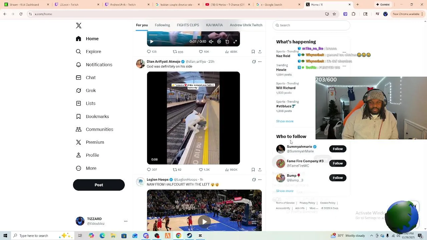Open video settings gear on top video
Image resolution: width=427 pixels, height=240 pixels.
point(219,42)
